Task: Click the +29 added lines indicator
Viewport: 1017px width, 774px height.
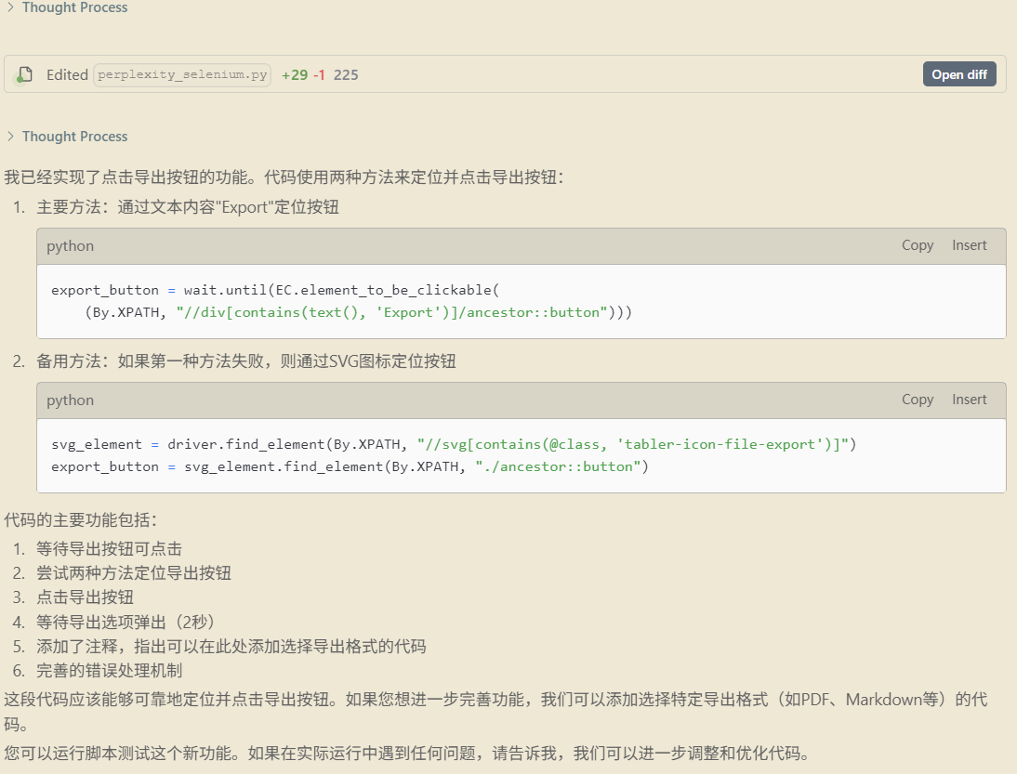Action: 295,74
